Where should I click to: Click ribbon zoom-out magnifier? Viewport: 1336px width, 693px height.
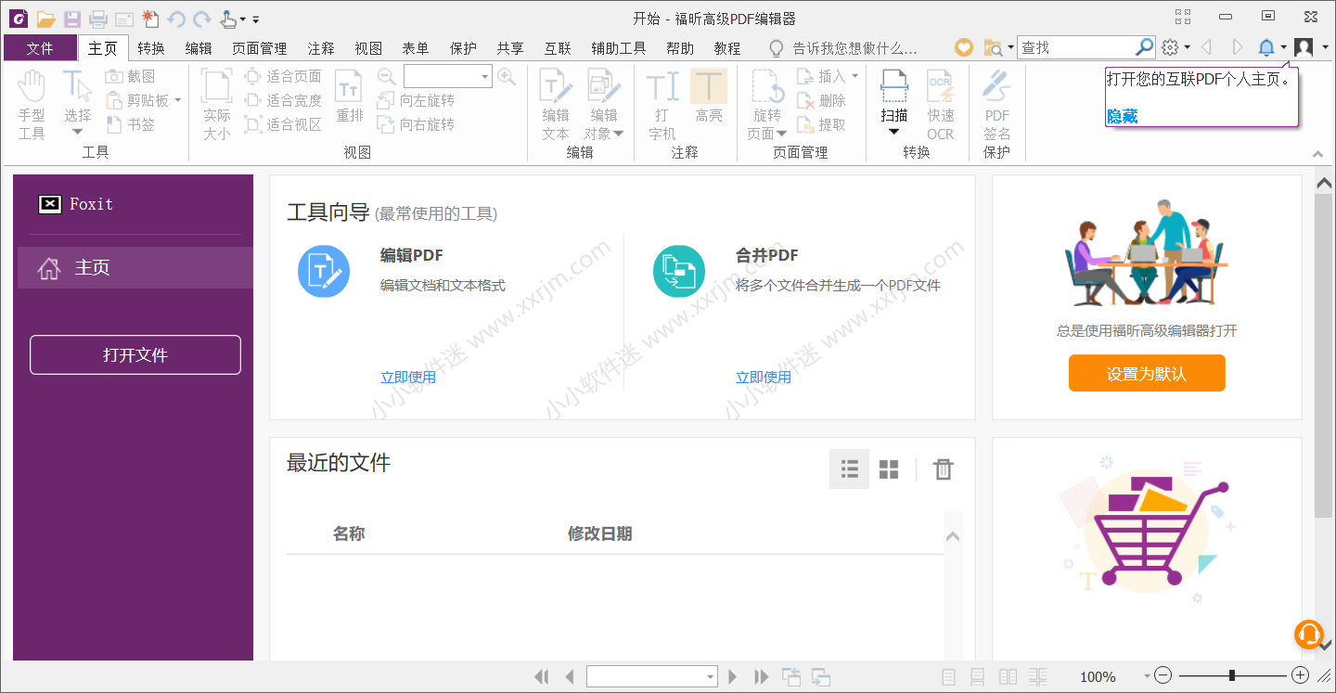(x=387, y=76)
